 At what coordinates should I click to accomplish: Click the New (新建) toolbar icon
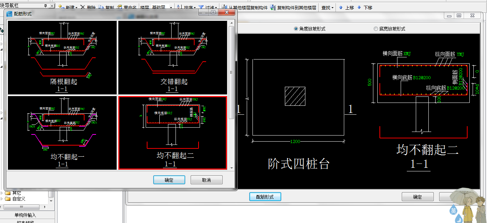pyautogui.click(x=61, y=7)
